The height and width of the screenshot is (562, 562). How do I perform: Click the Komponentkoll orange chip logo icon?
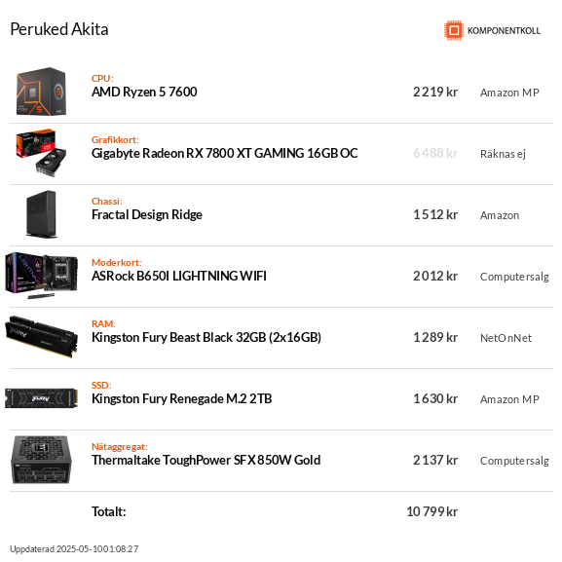click(x=454, y=30)
